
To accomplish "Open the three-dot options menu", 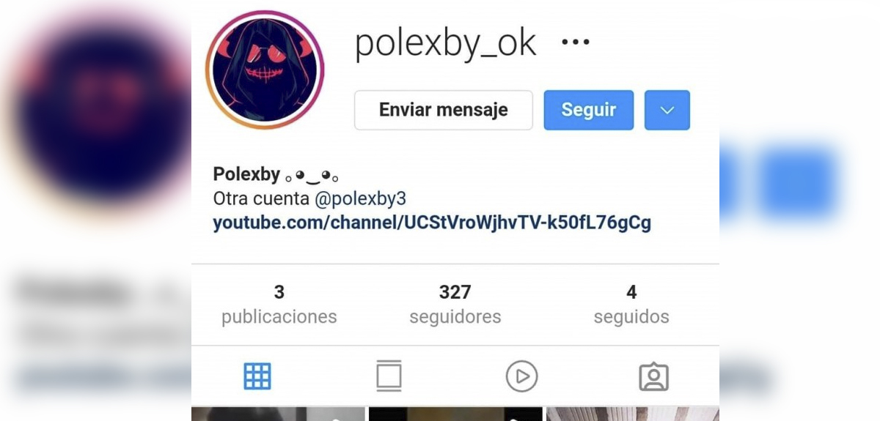I will pos(576,42).
